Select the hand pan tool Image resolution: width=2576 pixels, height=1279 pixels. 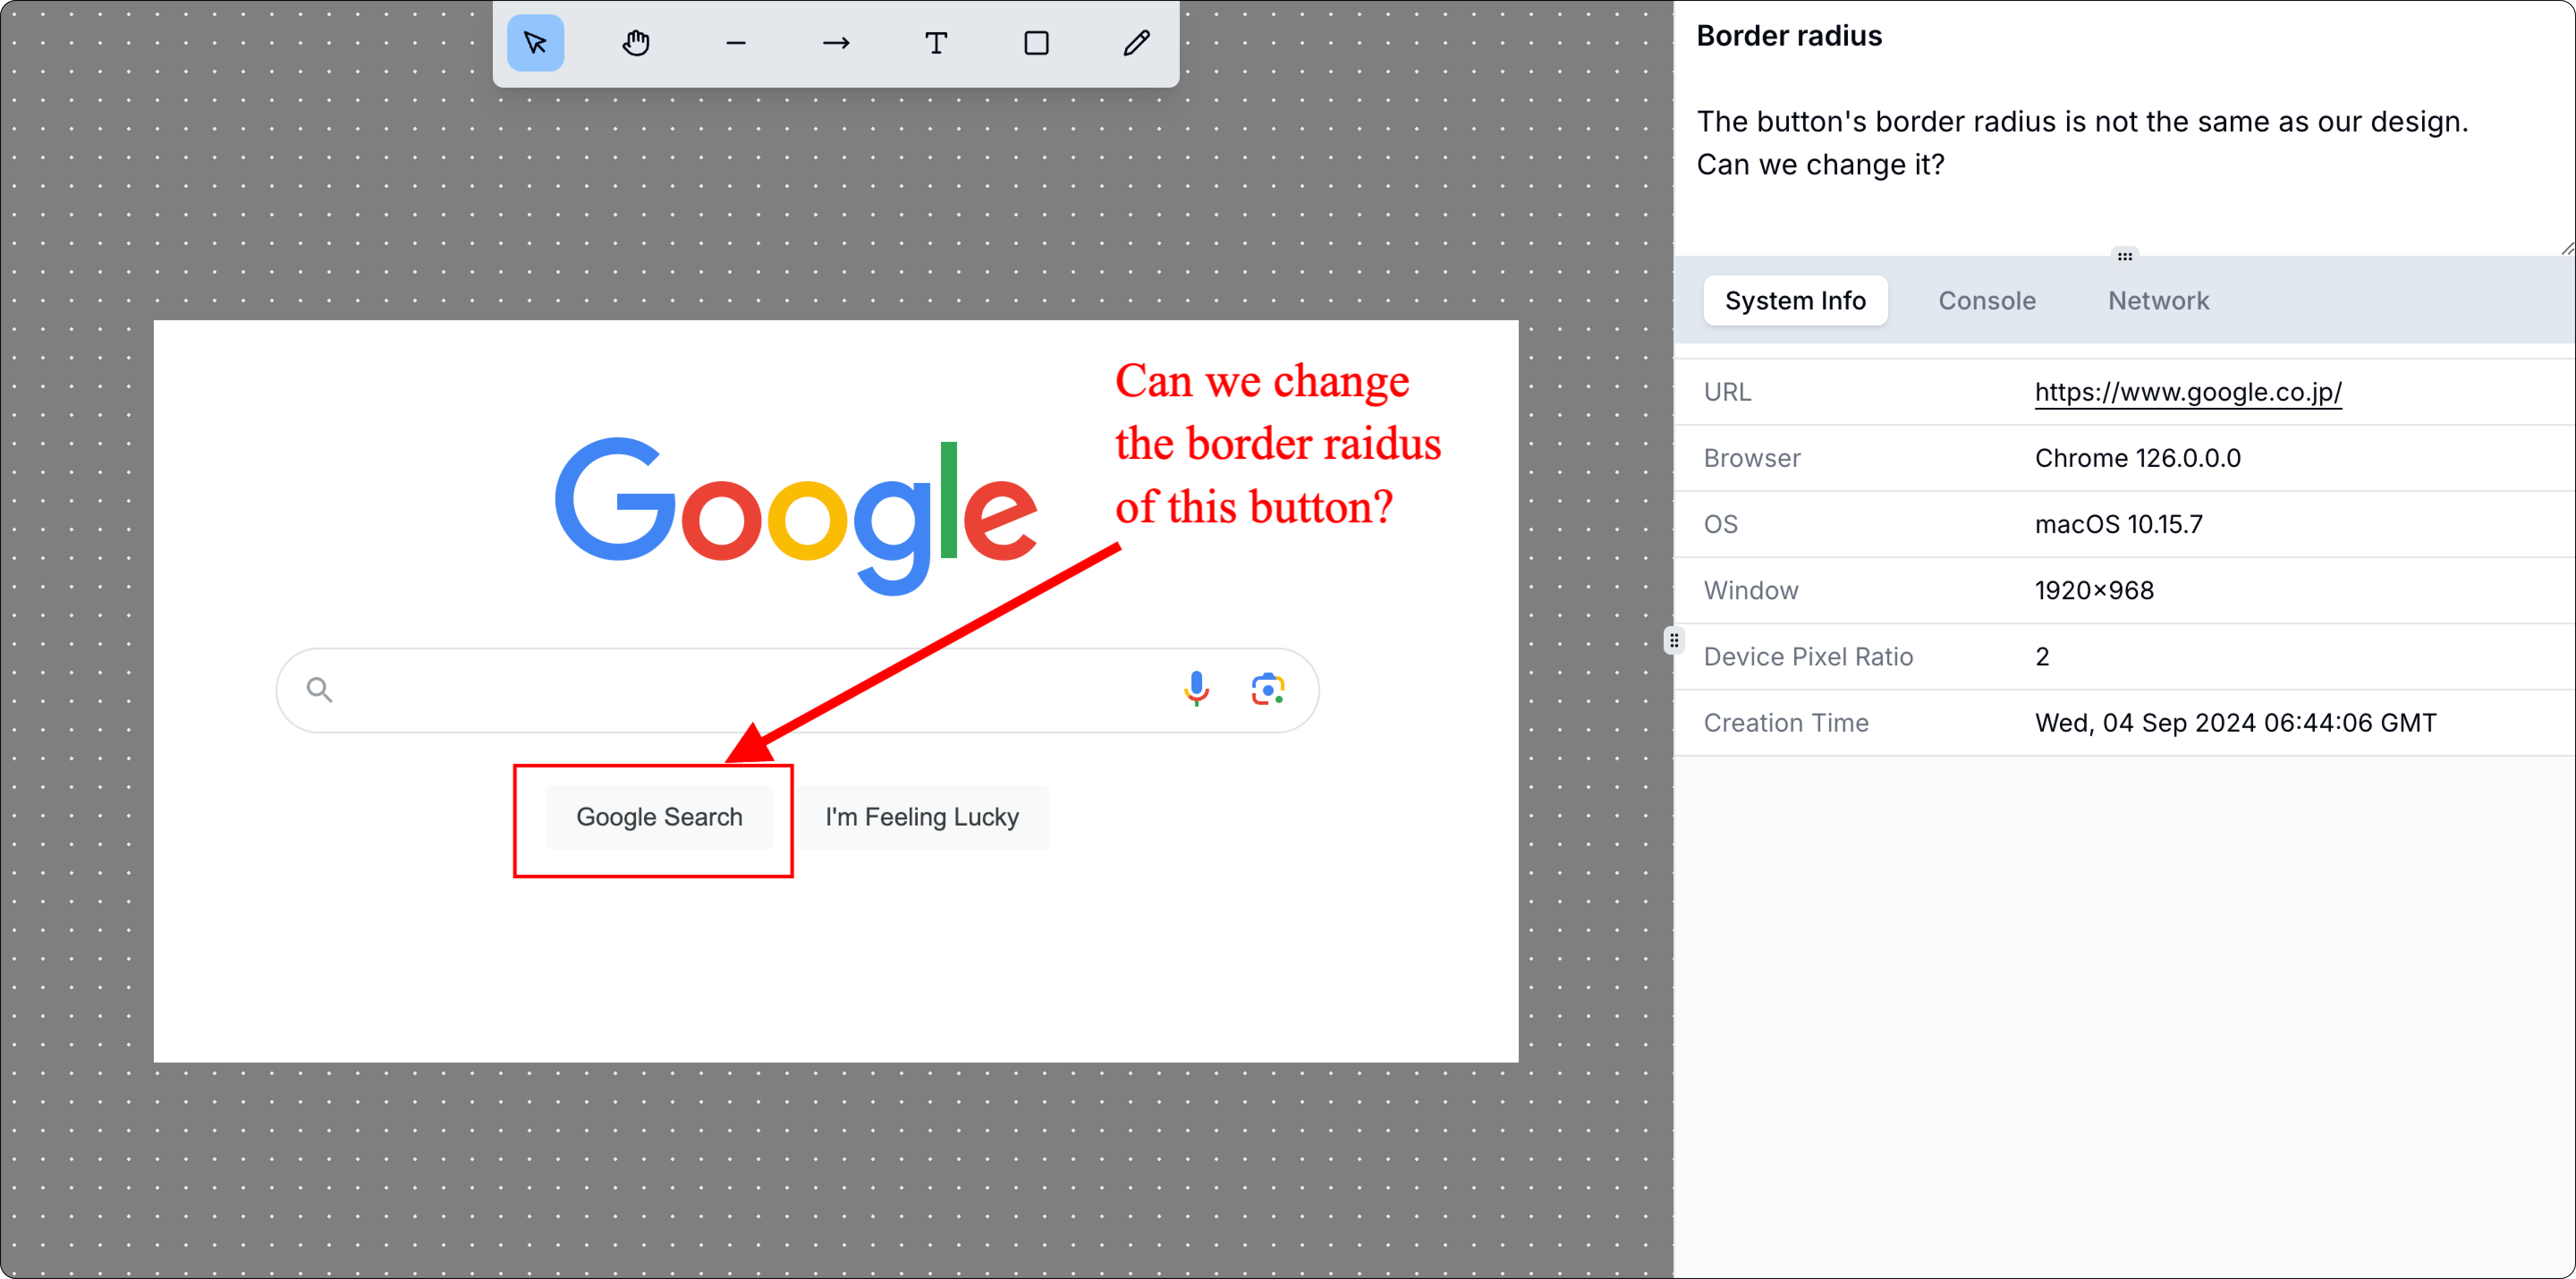pyautogui.click(x=636, y=43)
